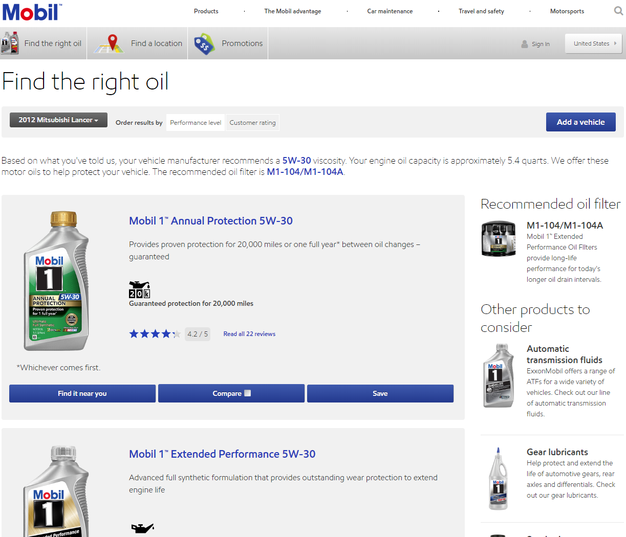The height and width of the screenshot is (537, 626).
Task: Click the dollar tag Promotions icon
Action: click(204, 44)
